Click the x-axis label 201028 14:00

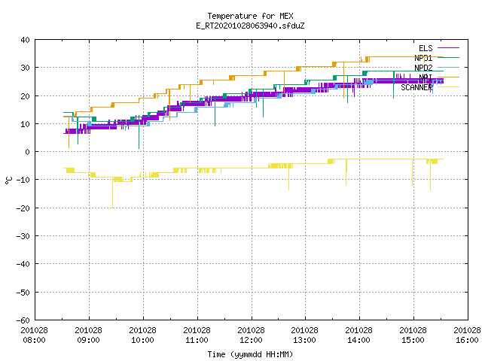point(358,335)
